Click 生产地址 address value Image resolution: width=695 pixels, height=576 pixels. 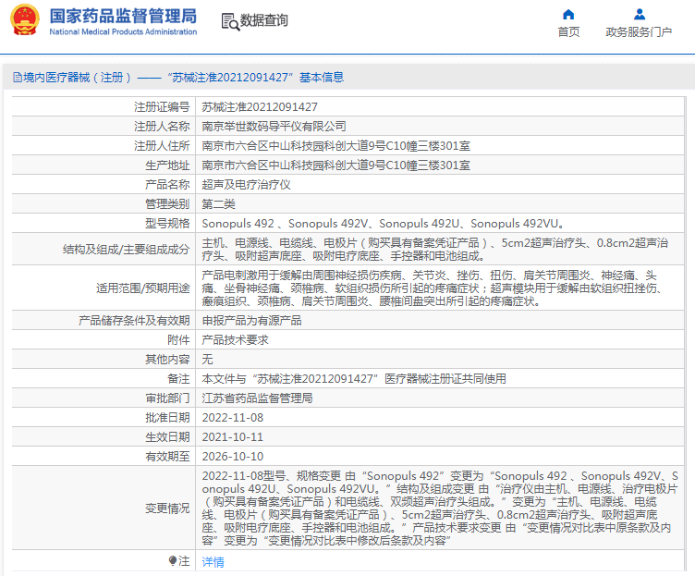click(x=335, y=165)
